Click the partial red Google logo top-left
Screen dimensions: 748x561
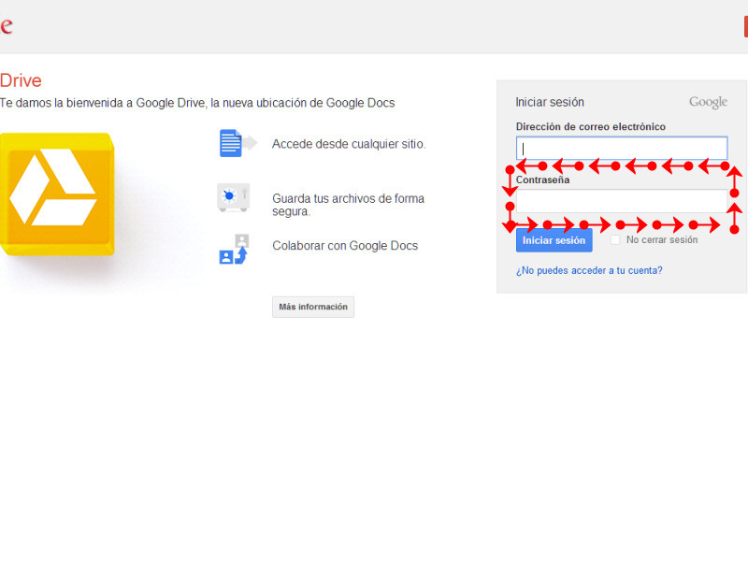[x=6, y=26]
